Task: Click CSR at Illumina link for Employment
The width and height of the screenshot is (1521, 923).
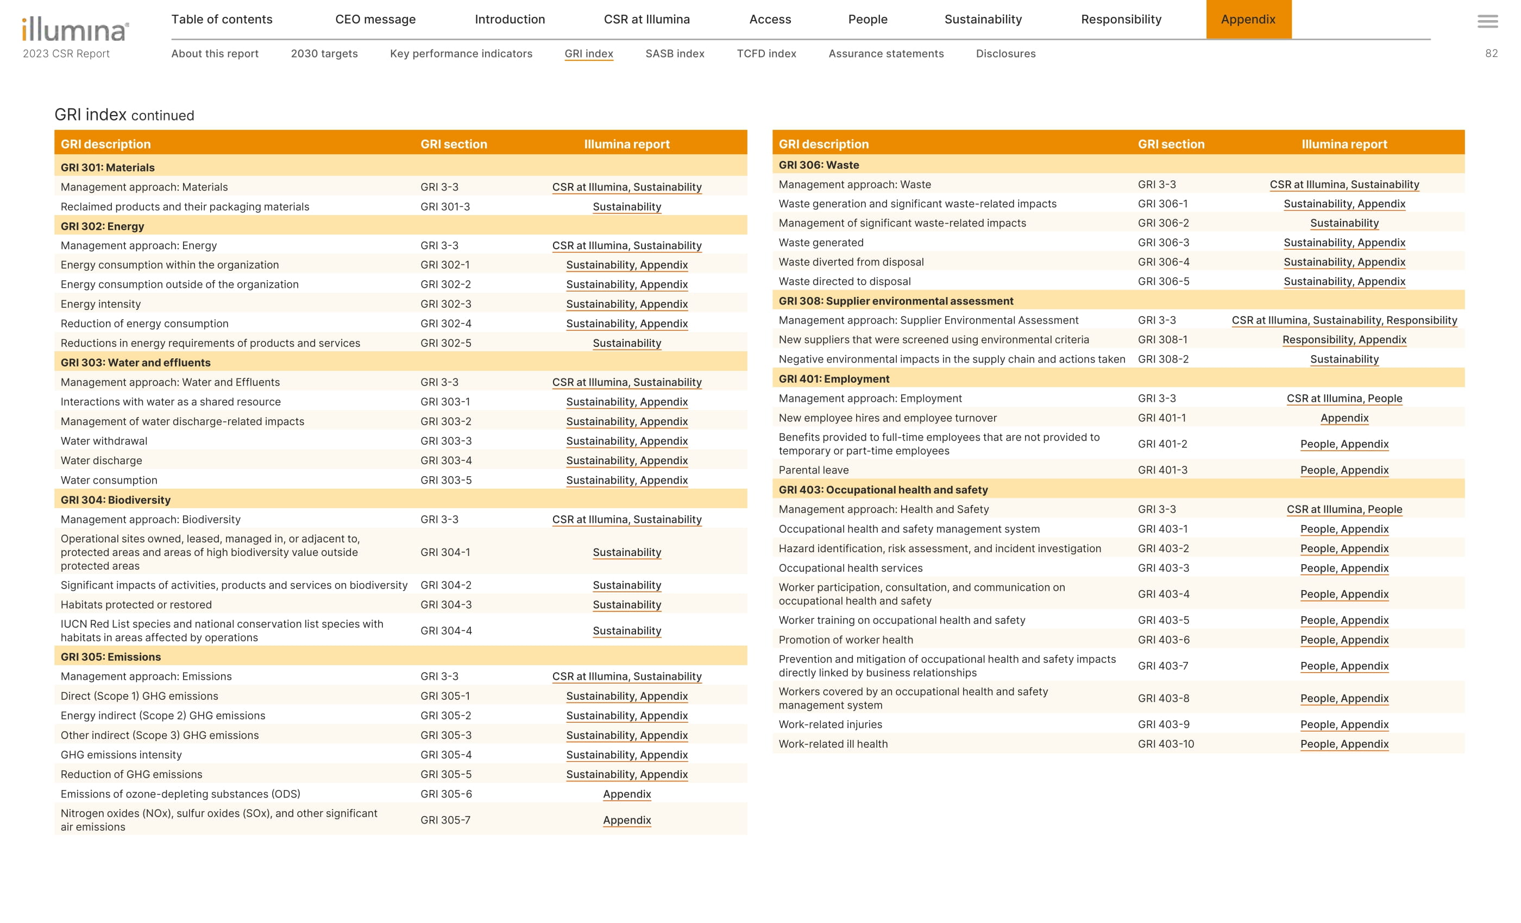Action: [1324, 399]
